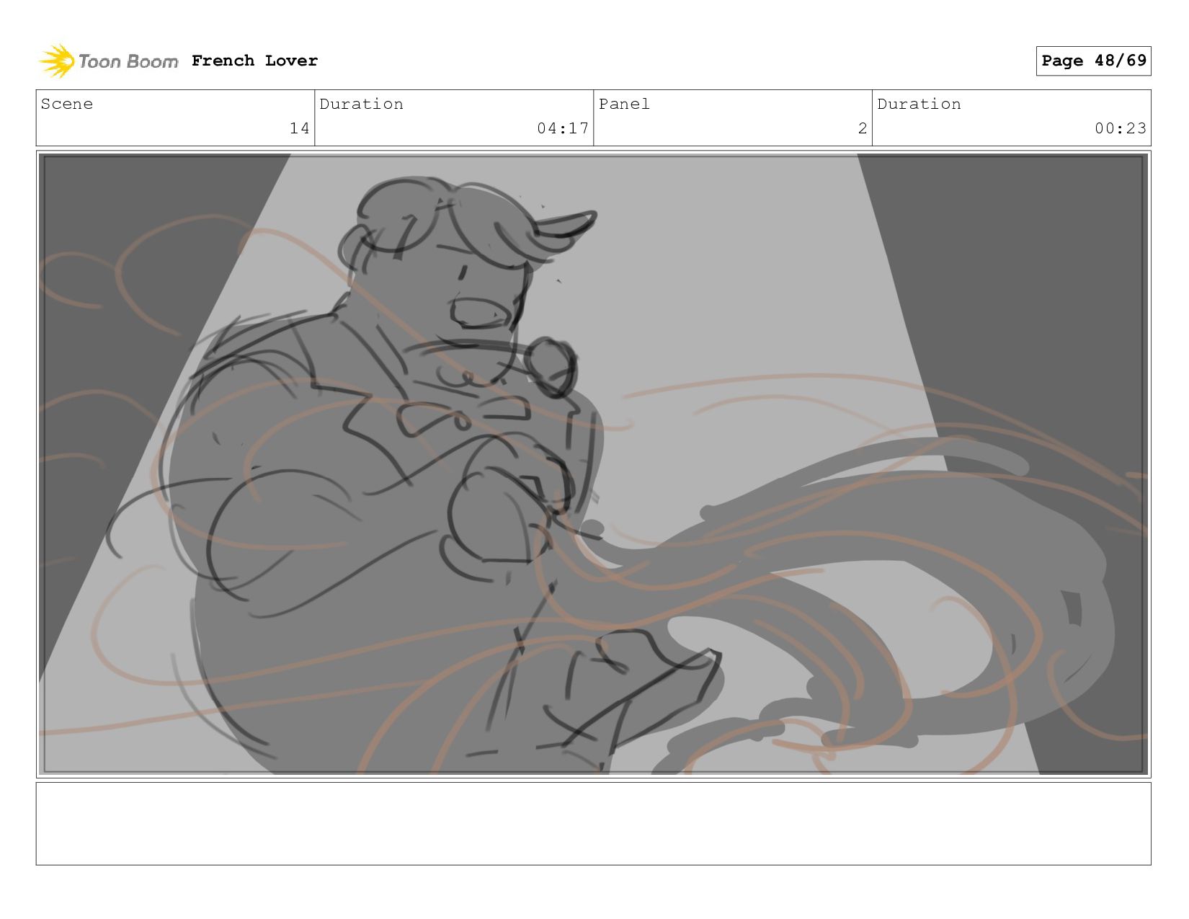Viewport: 1189px width, 919px height.
Task: Click the panel duration value 00:23
Action: (x=1121, y=128)
